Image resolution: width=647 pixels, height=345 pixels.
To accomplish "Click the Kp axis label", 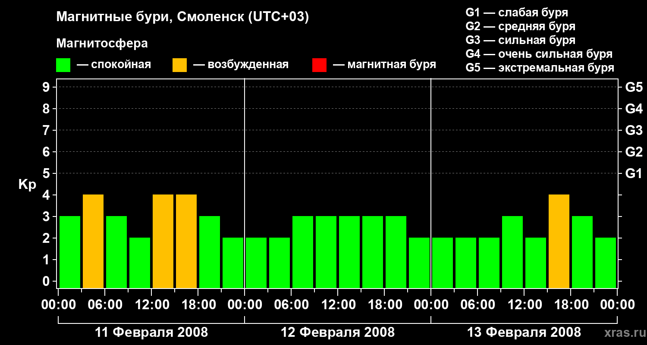I will click(x=27, y=185).
